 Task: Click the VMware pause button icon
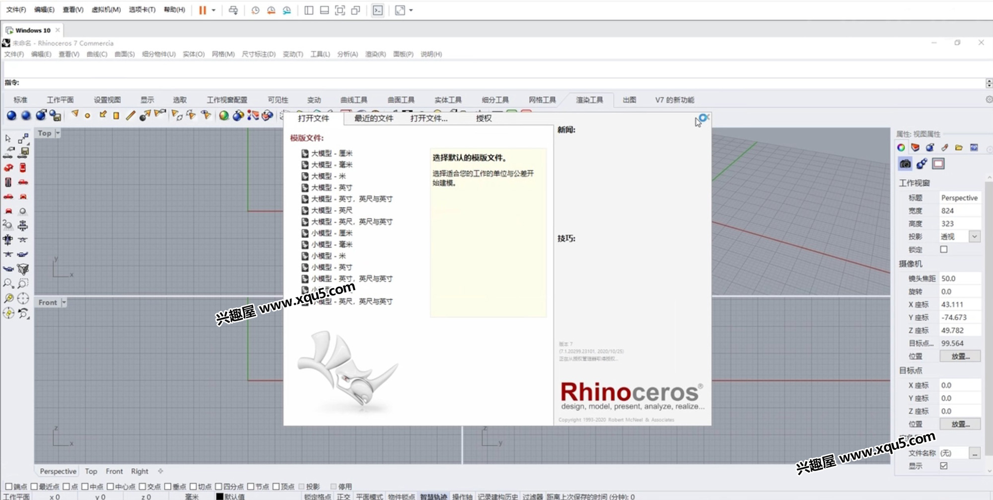203,10
